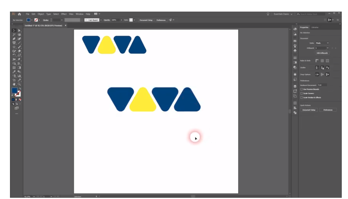The image size is (348, 199).
Task: Select the Direct Selection tool
Action: pos(19,31)
